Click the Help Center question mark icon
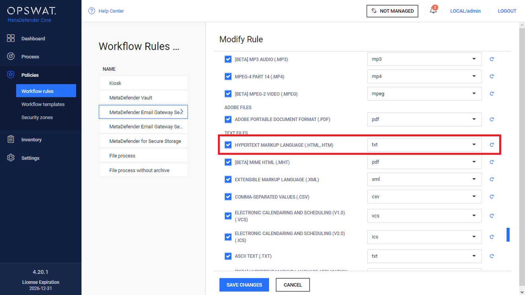This screenshot has width=525, height=295. (x=92, y=11)
